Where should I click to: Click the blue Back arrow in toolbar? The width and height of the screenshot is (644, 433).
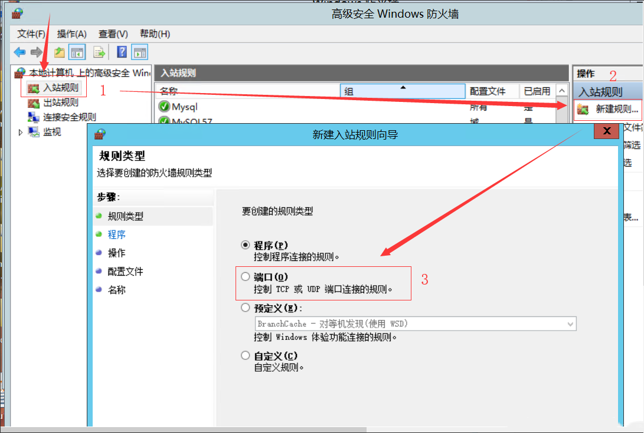point(19,52)
